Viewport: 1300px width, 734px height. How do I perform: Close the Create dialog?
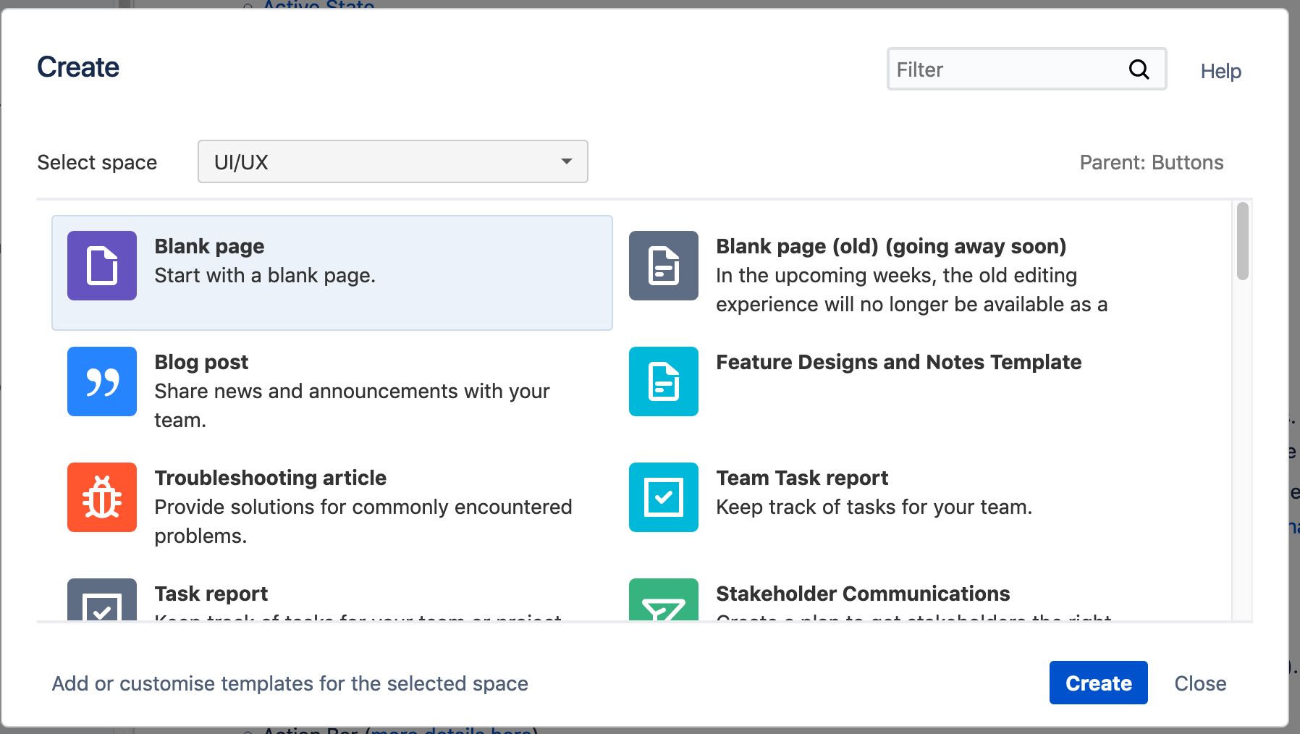[1200, 683]
